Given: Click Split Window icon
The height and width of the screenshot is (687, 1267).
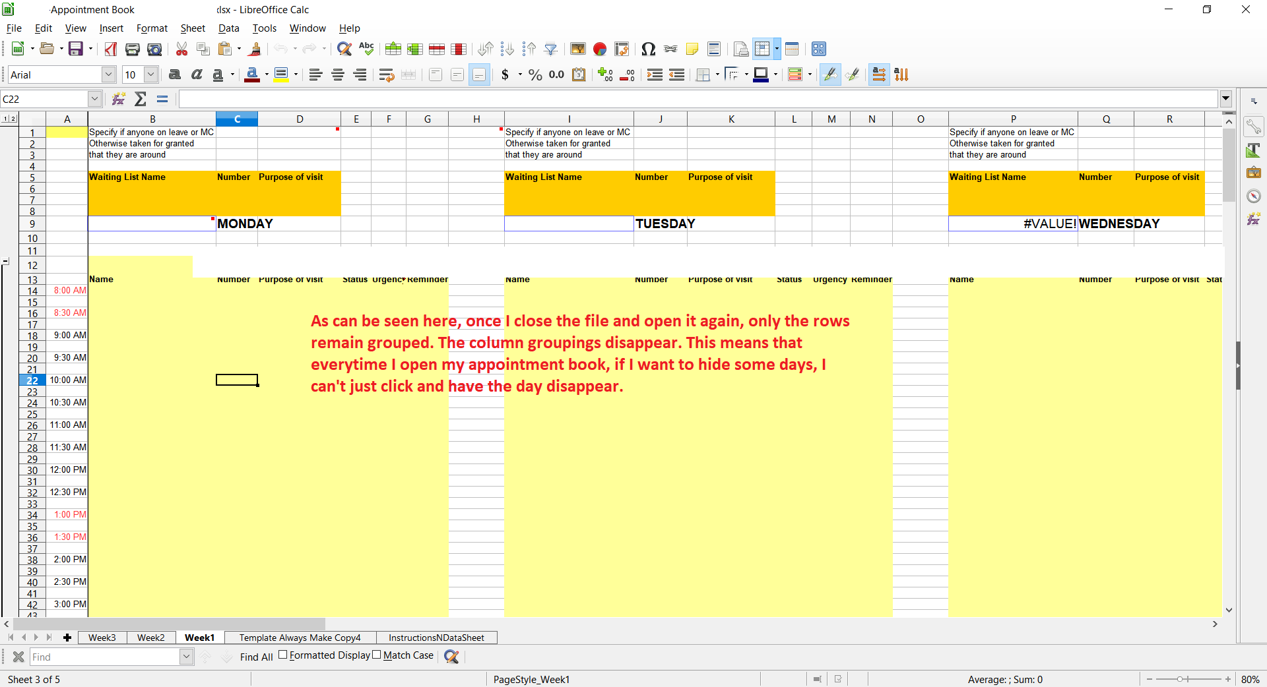Looking at the screenshot, I should tap(792, 49).
